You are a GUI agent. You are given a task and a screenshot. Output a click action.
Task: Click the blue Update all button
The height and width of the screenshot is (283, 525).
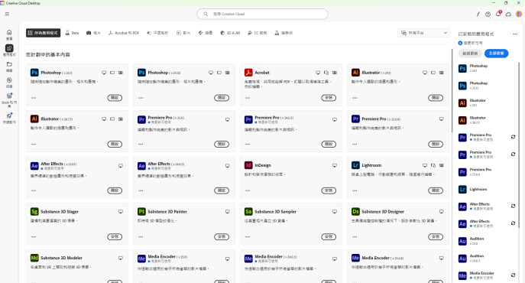coord(496,54)
